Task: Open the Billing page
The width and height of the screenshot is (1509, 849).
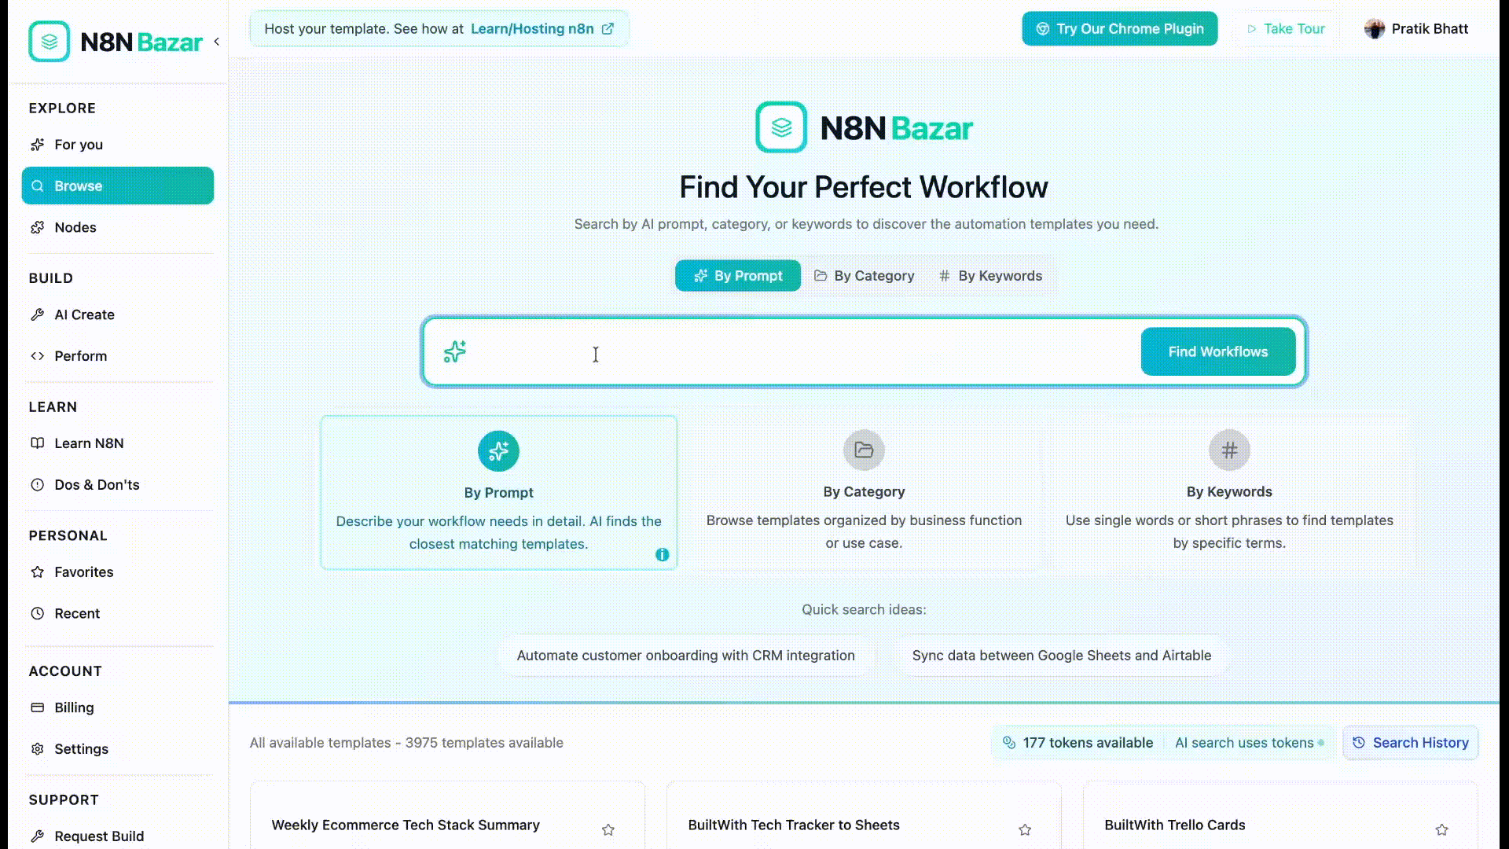Action: (x=74, y=707)
